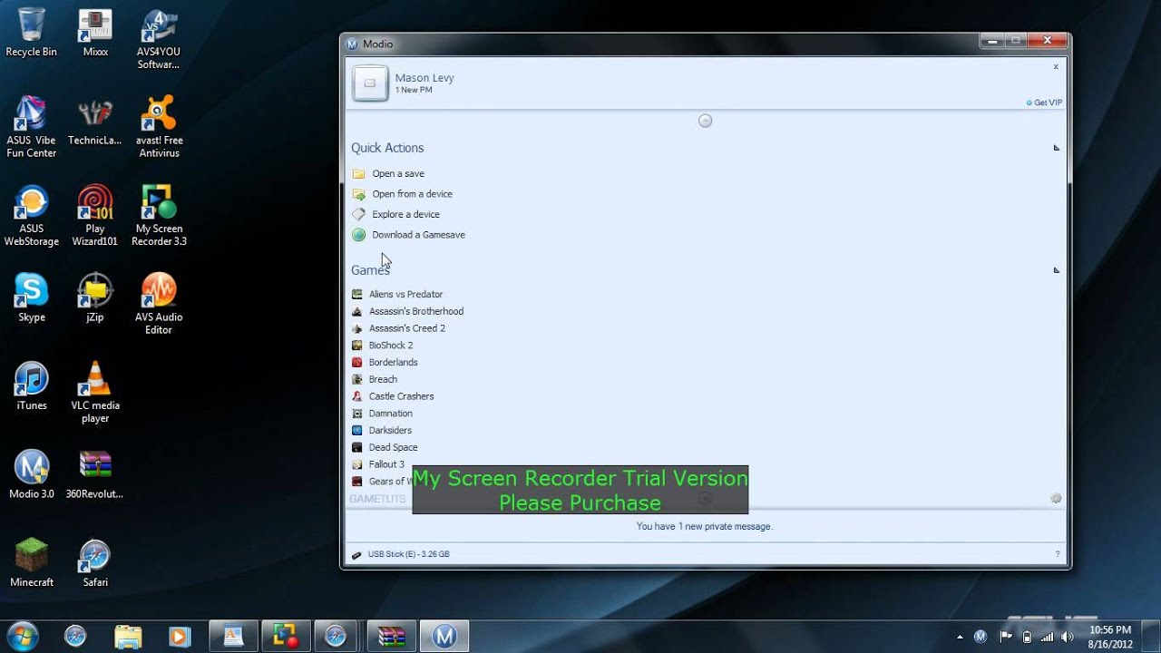Open the 360Revolution archive on desktop
This screenshot has width=1161, height=653.
pos(95,474)
